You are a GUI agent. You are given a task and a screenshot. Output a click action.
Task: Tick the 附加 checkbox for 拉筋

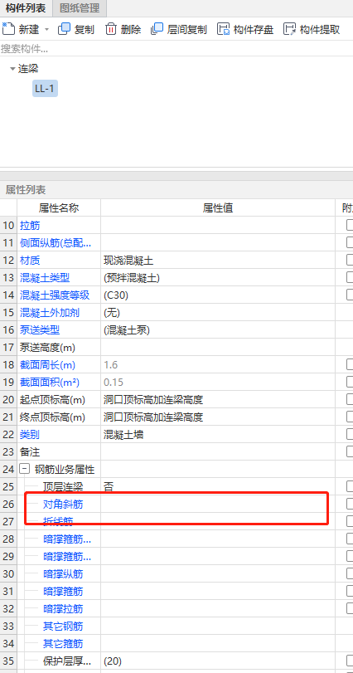[x=350, y=225]
